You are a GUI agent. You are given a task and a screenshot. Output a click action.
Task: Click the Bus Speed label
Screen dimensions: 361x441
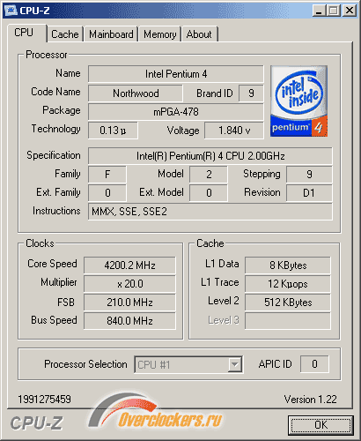coord(54,320)
